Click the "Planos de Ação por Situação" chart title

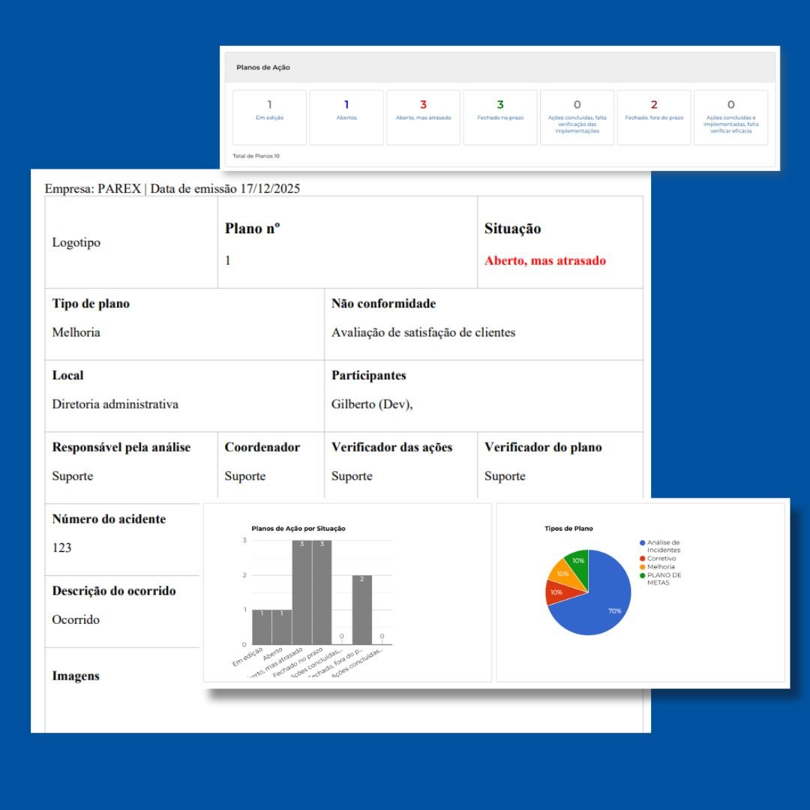tap(298, 529)
